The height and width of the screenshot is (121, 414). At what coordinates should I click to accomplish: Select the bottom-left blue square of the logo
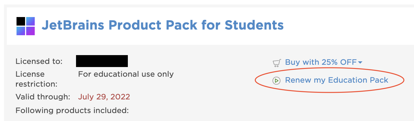coord(21,31)
